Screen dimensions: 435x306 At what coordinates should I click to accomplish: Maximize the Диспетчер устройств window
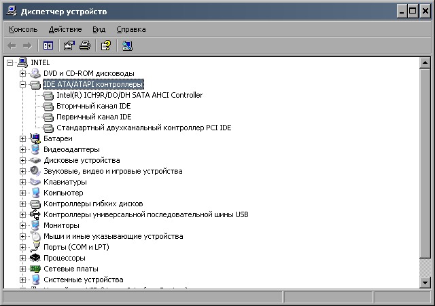(x=413, y=11)
